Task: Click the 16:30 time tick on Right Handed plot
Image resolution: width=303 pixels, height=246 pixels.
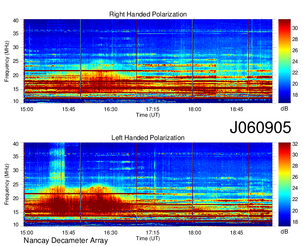Action: pyautogui.click(x=111, y=109)
